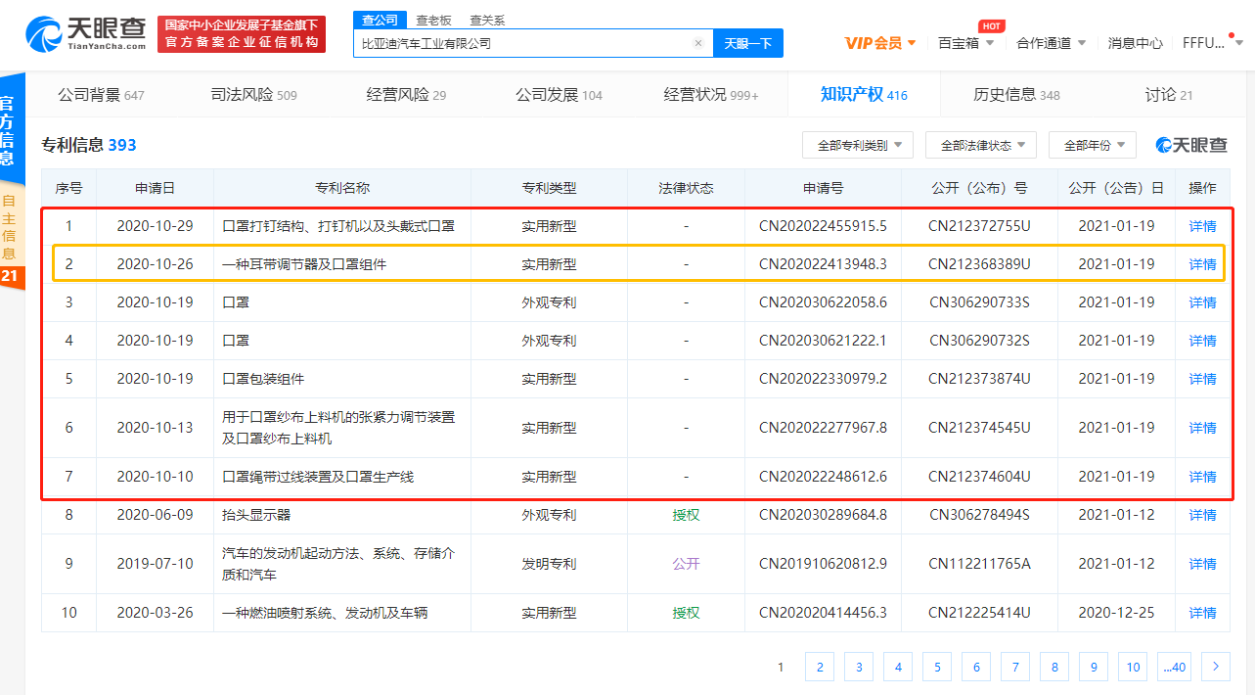The image size is (1255, 695).
Task: Clear the search box with X icon
Action: [697, 43]
